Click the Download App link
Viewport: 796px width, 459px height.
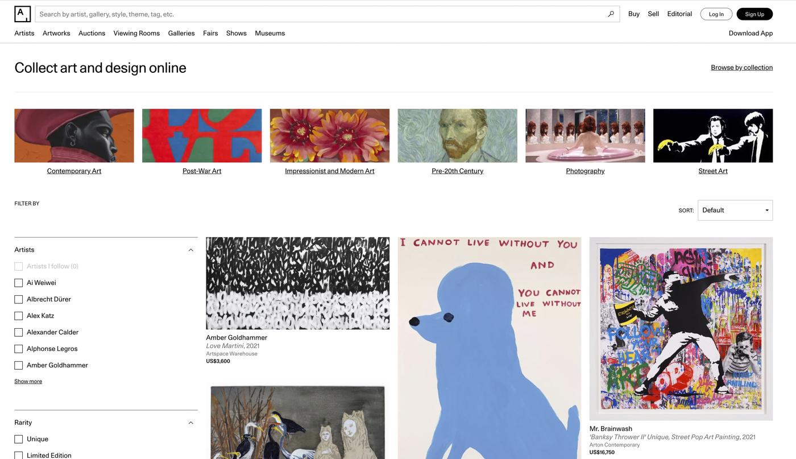[x=751, y=33]
